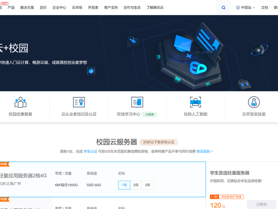Click the 校园云服务器 section heading
278x209 pixels.
pos(116,142)
